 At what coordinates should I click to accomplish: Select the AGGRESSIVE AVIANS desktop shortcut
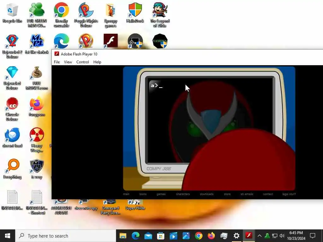tap(62, 207)
